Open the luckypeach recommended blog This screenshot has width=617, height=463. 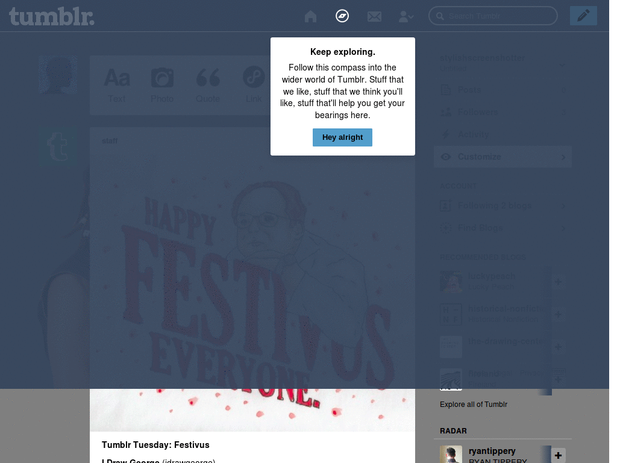[x=492, y=276]
